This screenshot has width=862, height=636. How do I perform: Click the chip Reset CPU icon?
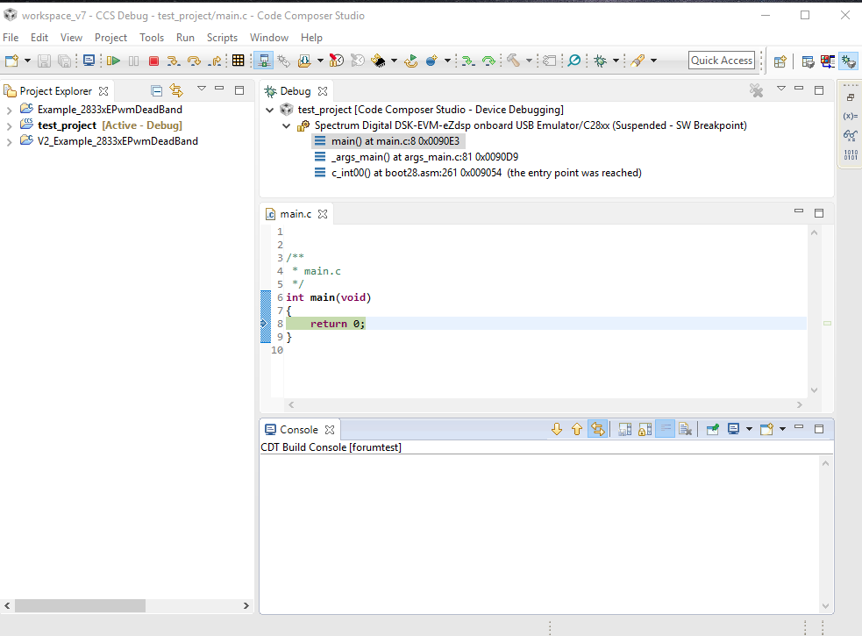(x=378, y=61)
